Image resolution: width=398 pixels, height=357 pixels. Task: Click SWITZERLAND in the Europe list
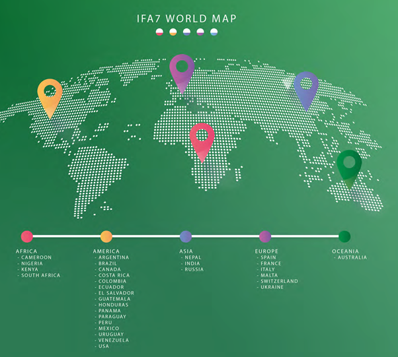279,281
